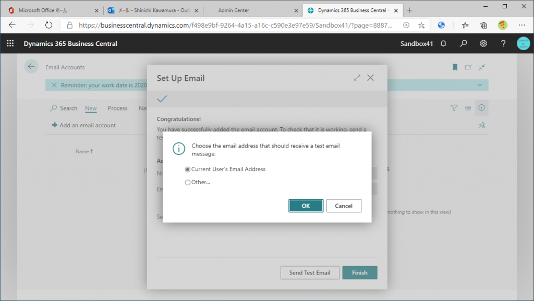Open the Process action menu
This screenshot has width=534, height=301.
pyautogui.click(x=117, y=108)
